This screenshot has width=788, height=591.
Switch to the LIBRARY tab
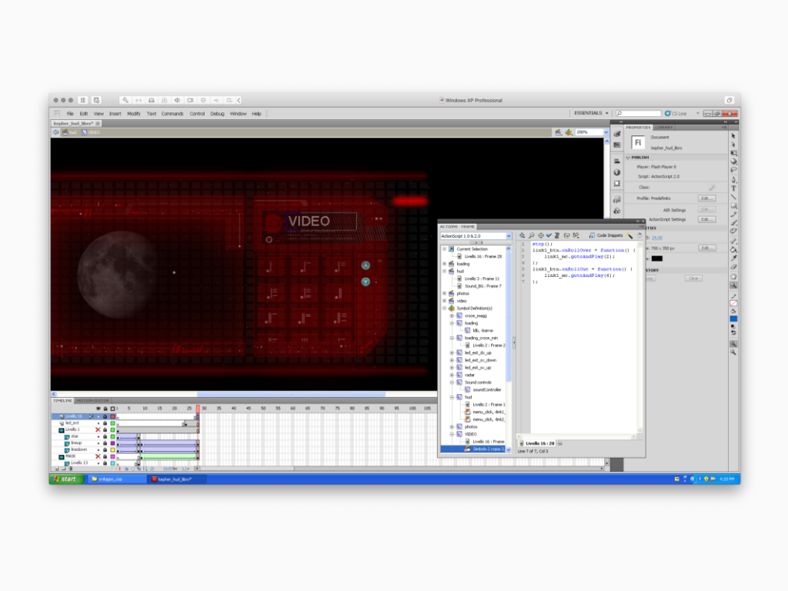click(664, 127)
